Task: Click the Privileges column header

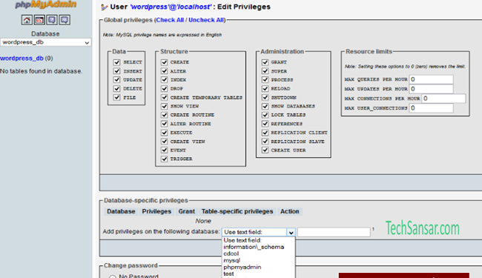Action: point(156,211)
